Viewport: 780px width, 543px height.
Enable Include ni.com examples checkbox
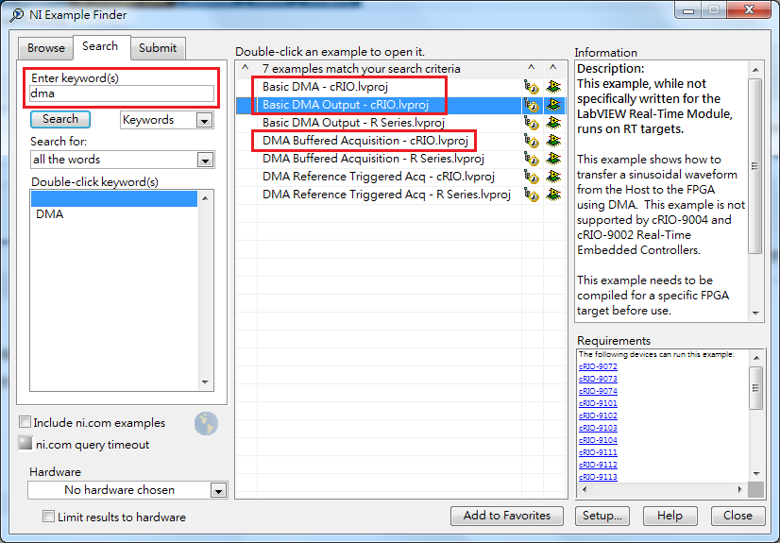point(25,422)
